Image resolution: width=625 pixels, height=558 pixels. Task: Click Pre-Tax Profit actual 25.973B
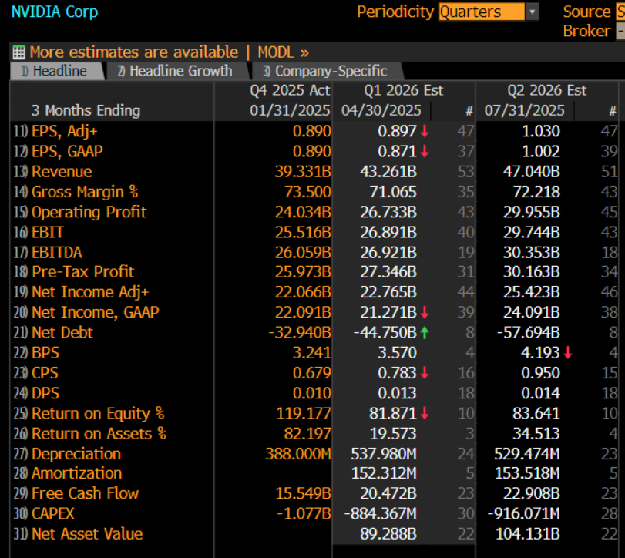[303, 272]
